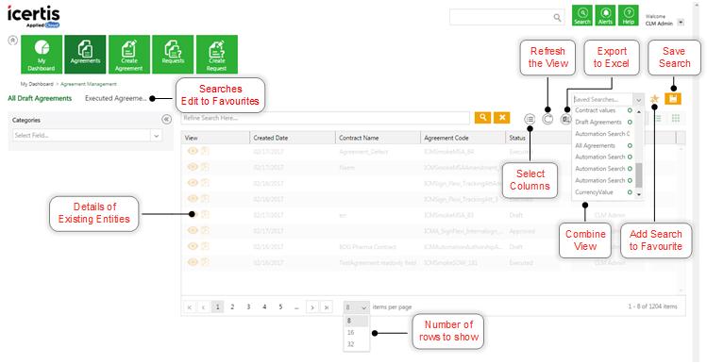Viewport: 707px width, 364px height.
Task: Click the Create Request tile
Action: coord(217,55)
